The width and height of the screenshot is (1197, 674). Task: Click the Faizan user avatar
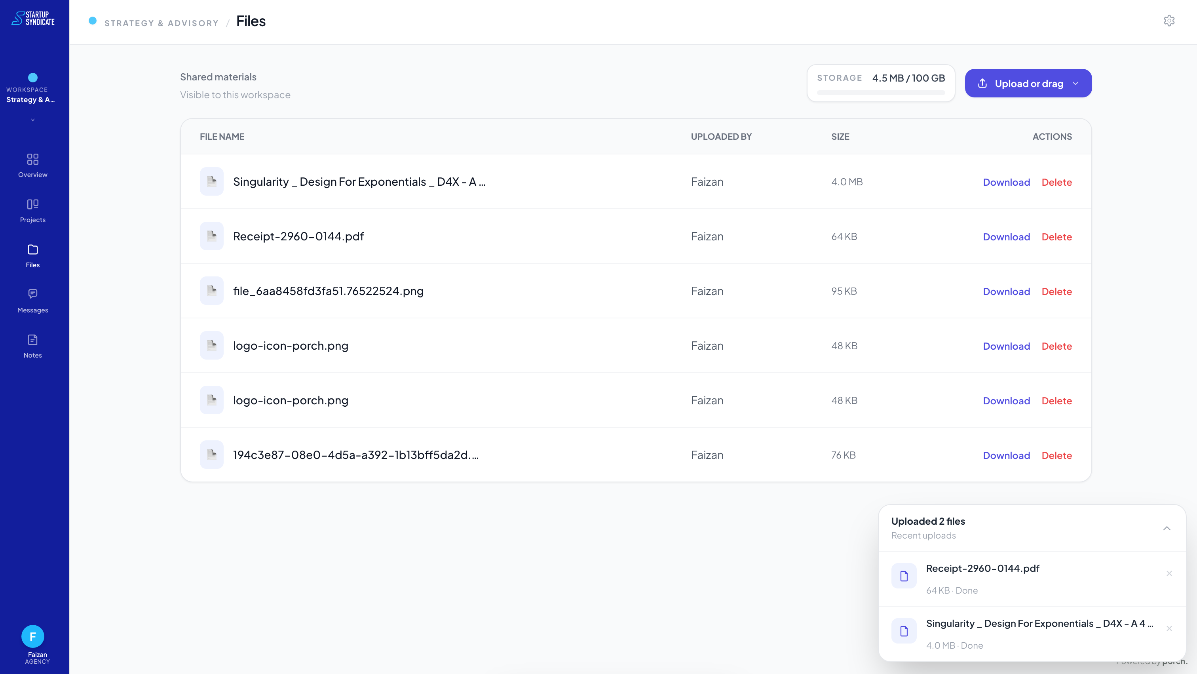pos(32,636)
